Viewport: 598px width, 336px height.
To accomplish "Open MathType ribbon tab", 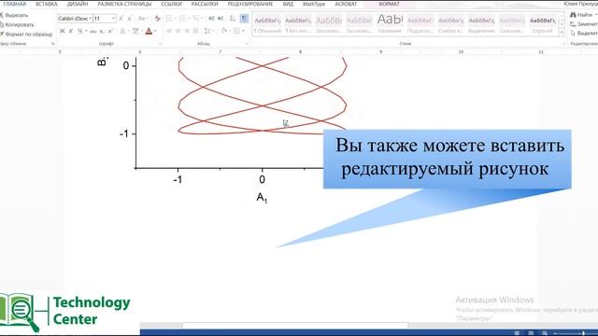I will click(x=314, y=4).
